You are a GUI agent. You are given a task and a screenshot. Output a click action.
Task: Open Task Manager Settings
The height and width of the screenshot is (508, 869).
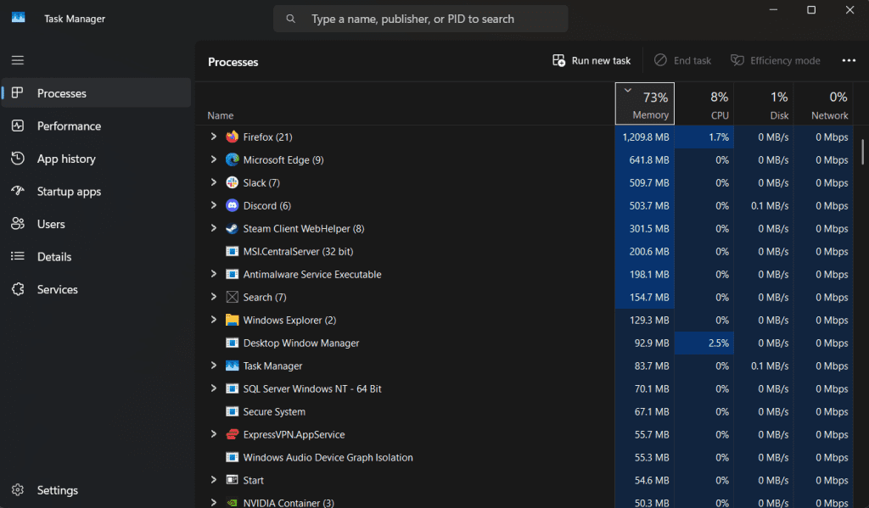(x=57, y=490)
